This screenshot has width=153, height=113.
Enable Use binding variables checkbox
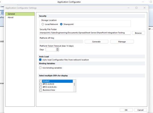click(40, 68)
